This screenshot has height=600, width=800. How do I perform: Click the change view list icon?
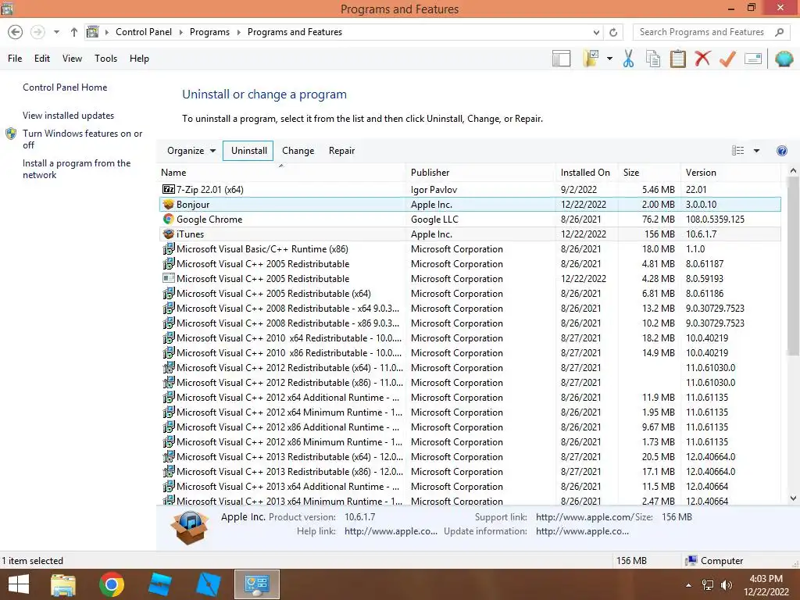point(737,151)
